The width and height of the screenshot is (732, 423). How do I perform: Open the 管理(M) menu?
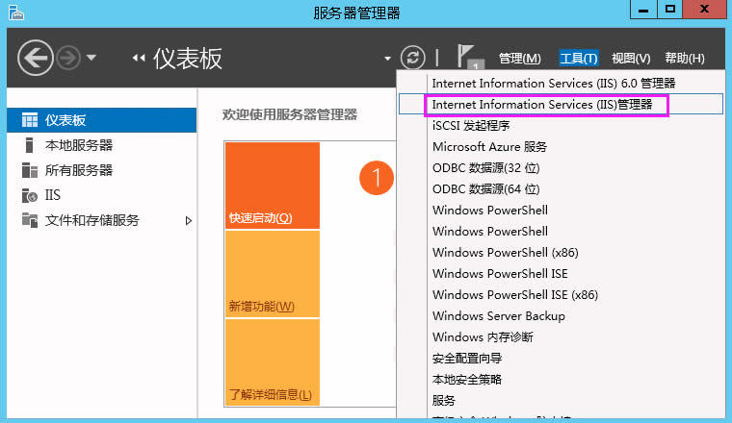[519, 59]
